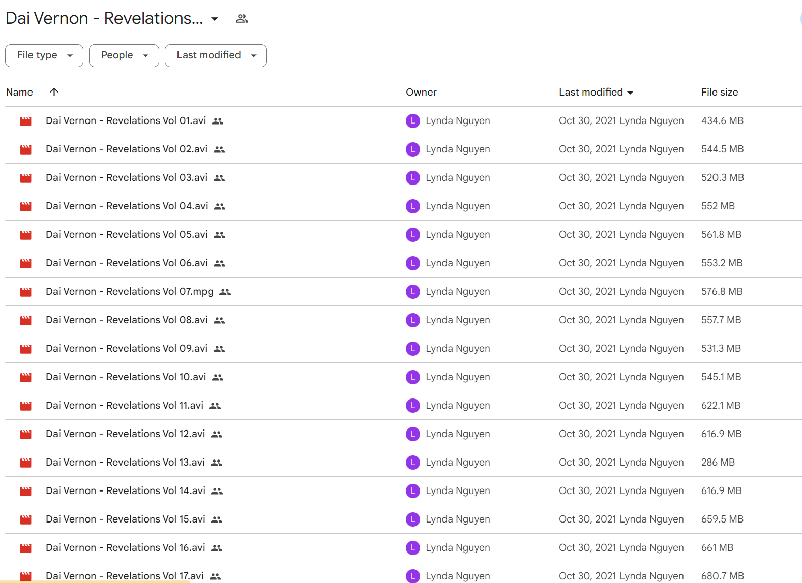Click the File size column header
Image resolution: width=802 pixels, height=583 pixels.
720,92
